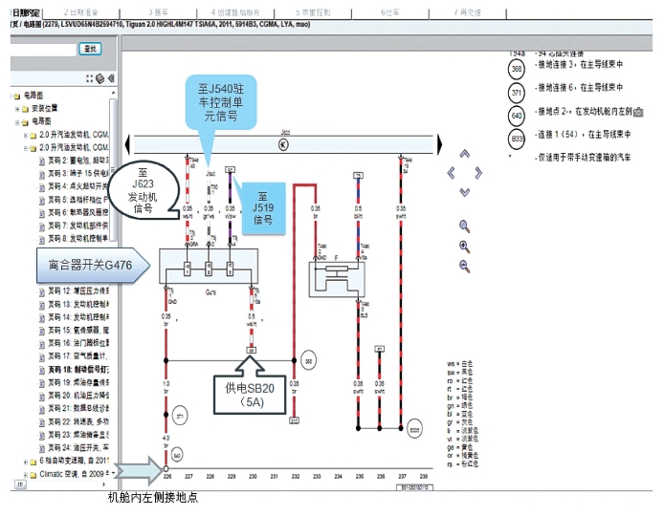664x516 pixels.
Task: Pan the diagram right with the right chevron
Action: [x=478, y=173]
